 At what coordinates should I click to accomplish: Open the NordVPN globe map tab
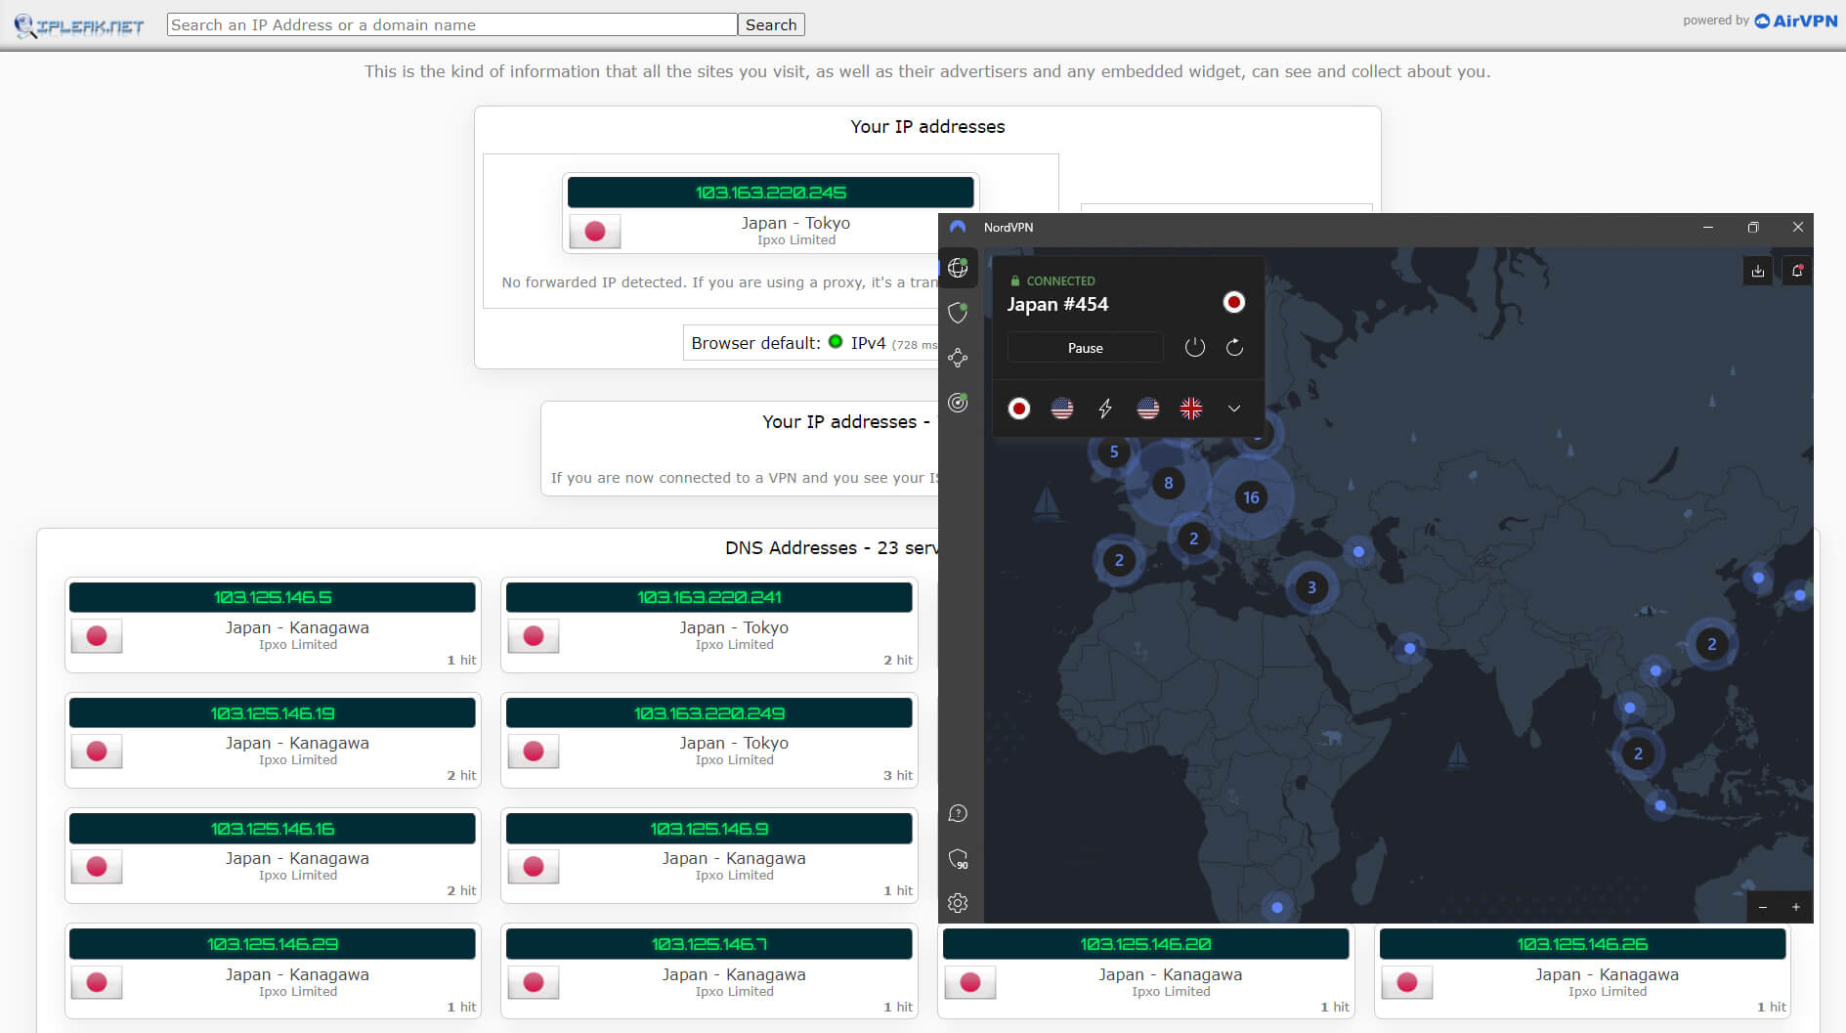958,268
